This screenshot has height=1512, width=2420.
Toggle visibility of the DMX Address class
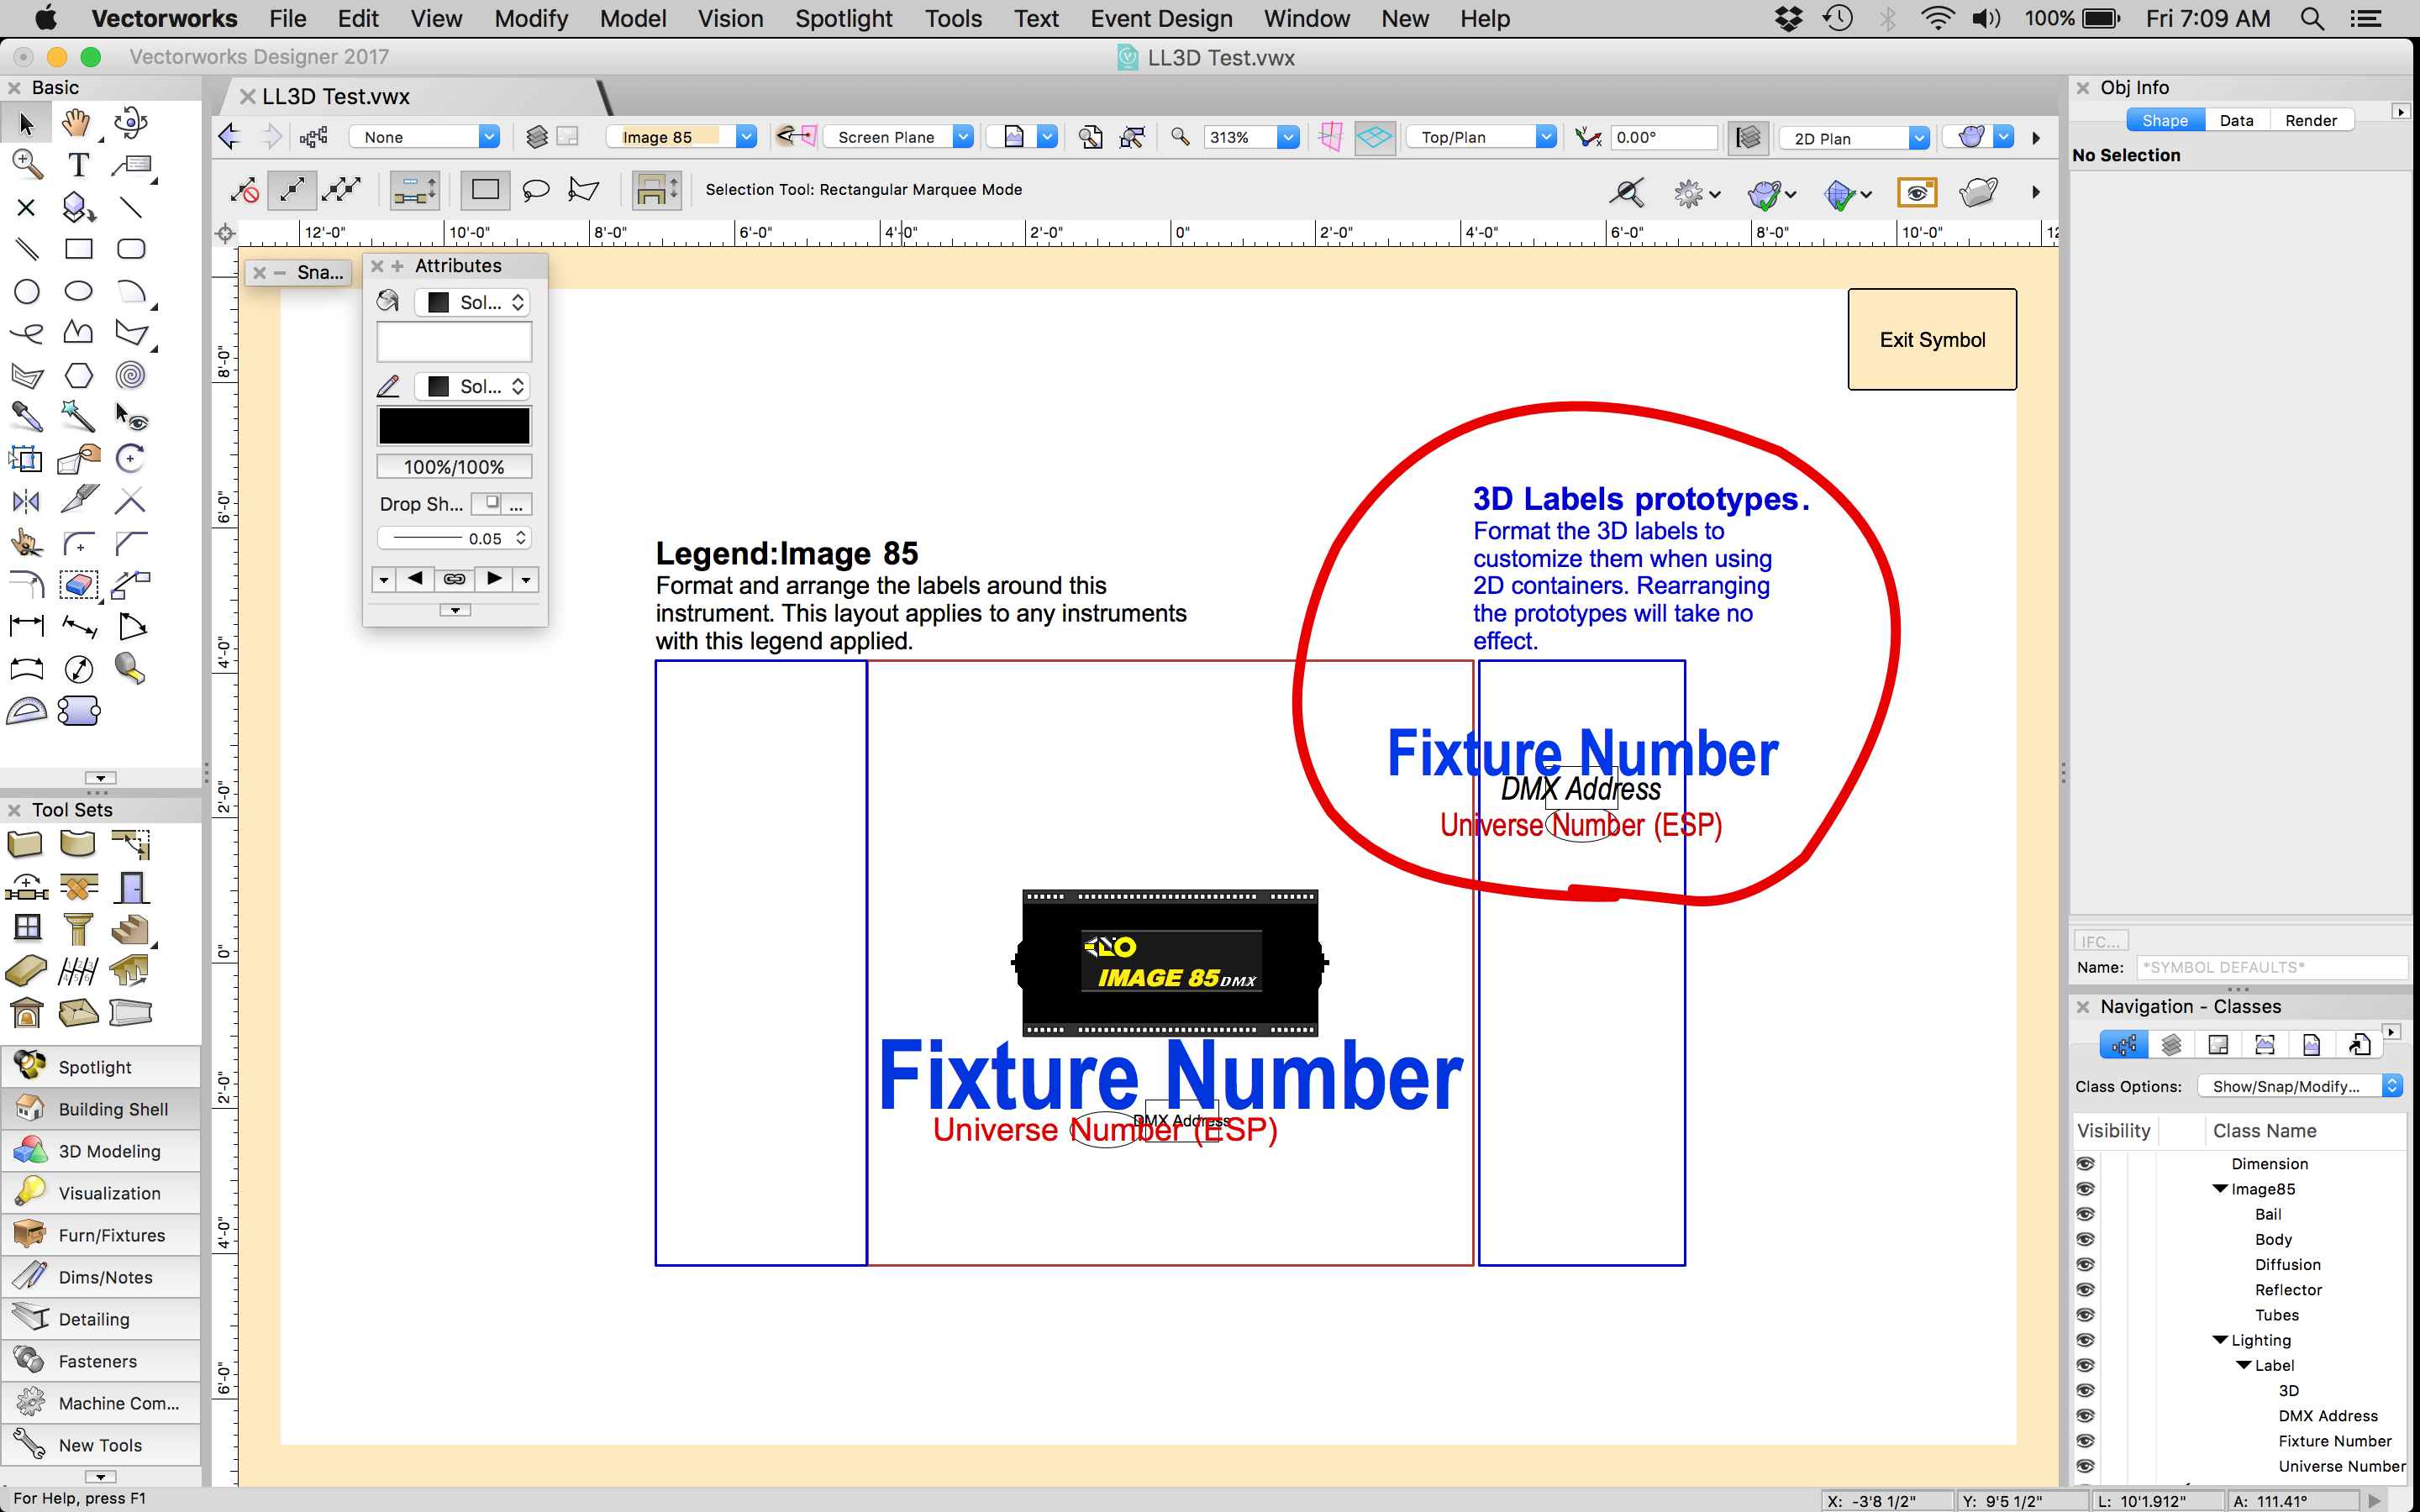[x=2087, y=1415]
